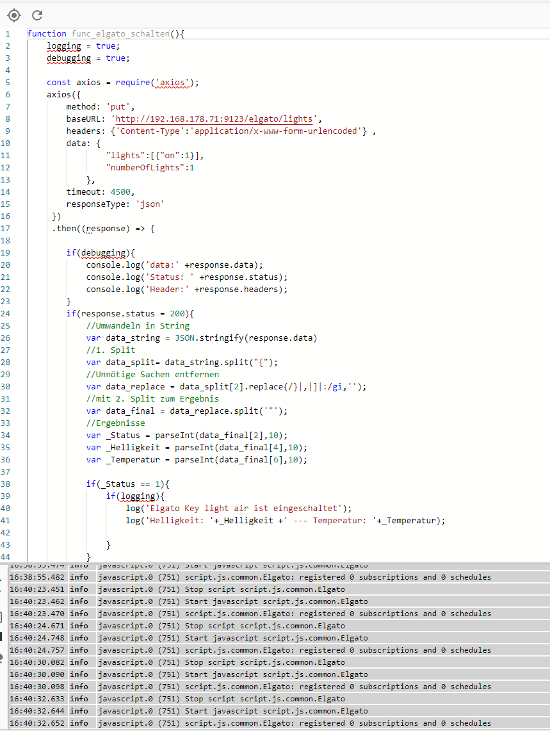Image resolution: width=550 pixels, height=734 pixels.
Task: Click the console.log('data:' line
Action: [174, 265]
